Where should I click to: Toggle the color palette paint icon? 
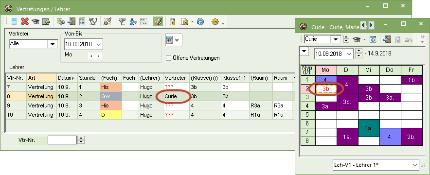click(158, 21)
